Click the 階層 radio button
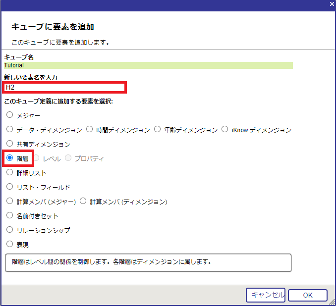This screenshot has height=306, width=336. 10,158
